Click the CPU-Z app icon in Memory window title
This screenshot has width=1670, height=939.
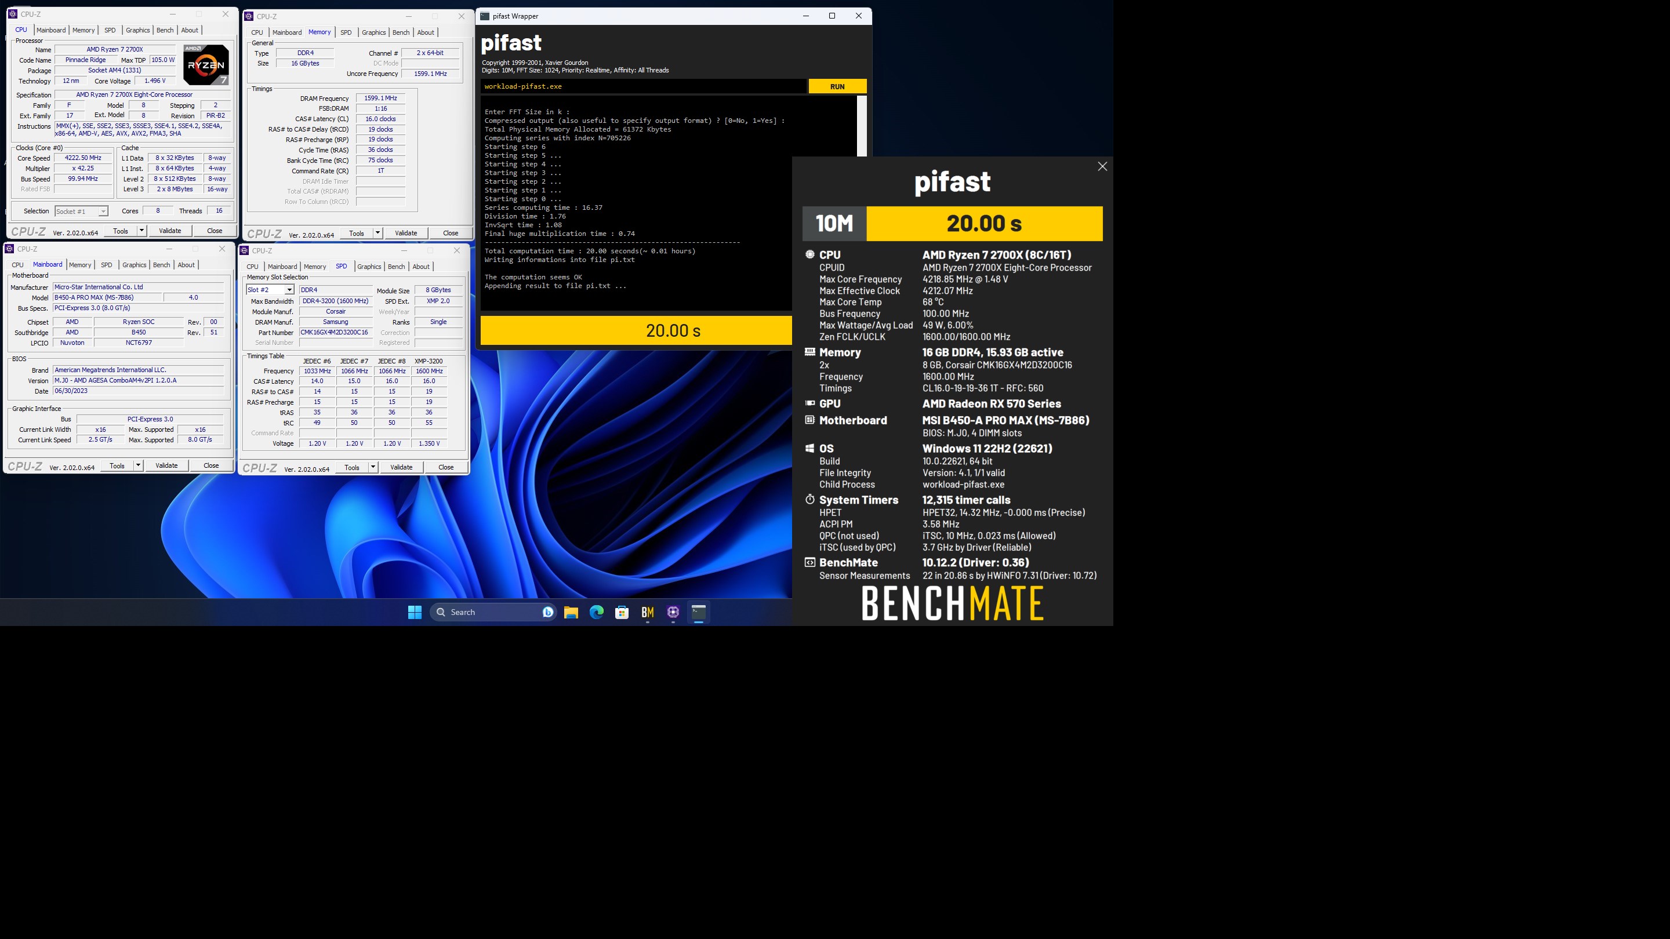(x=249, y=16)
